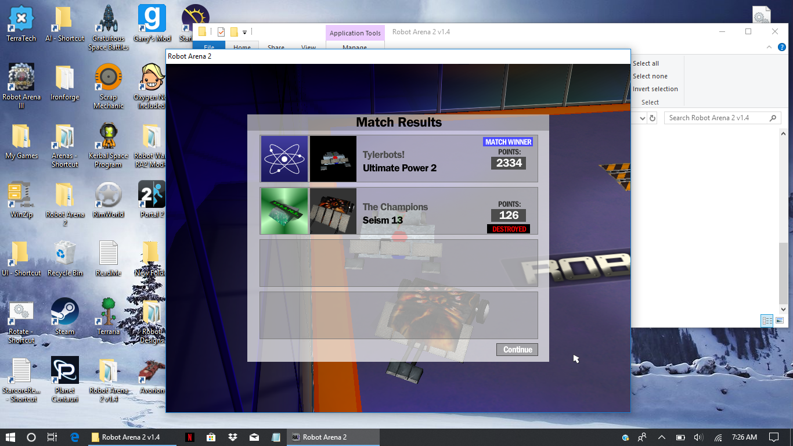
Task: Open Robot Arena III desktop icon
Action: pos(21,86)
